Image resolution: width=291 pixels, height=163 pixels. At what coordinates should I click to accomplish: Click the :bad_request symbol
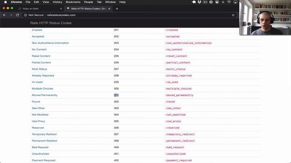pyautogui.click(x=175, y=147)
